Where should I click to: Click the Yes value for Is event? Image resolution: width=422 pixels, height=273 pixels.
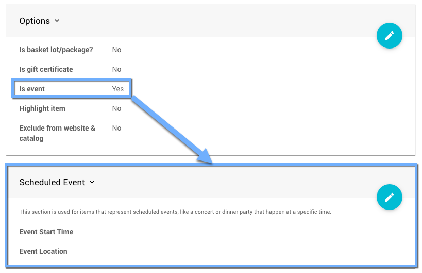coord(118,89)
